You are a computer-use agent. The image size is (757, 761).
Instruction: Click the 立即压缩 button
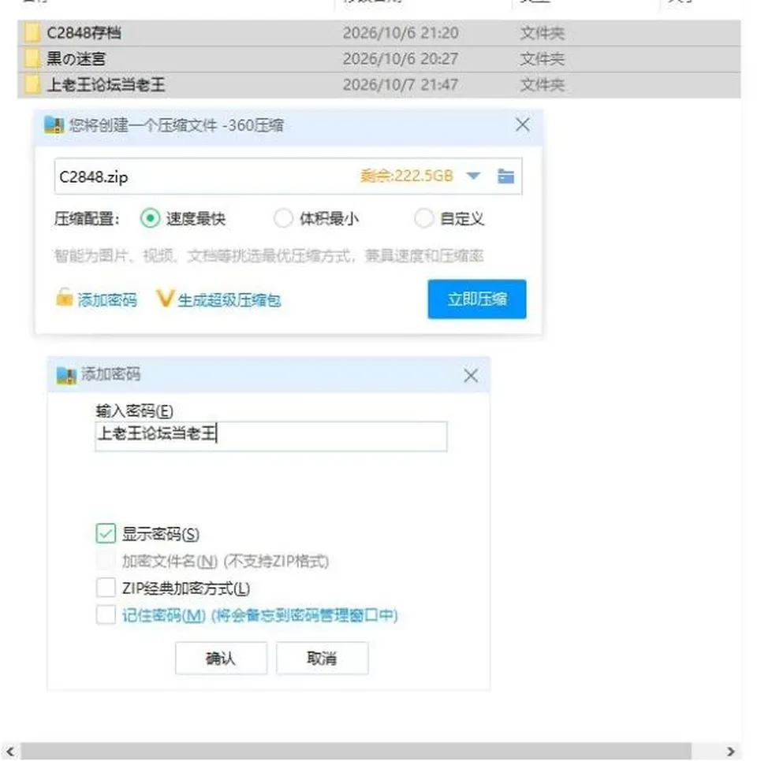click(x=477, y=299)
